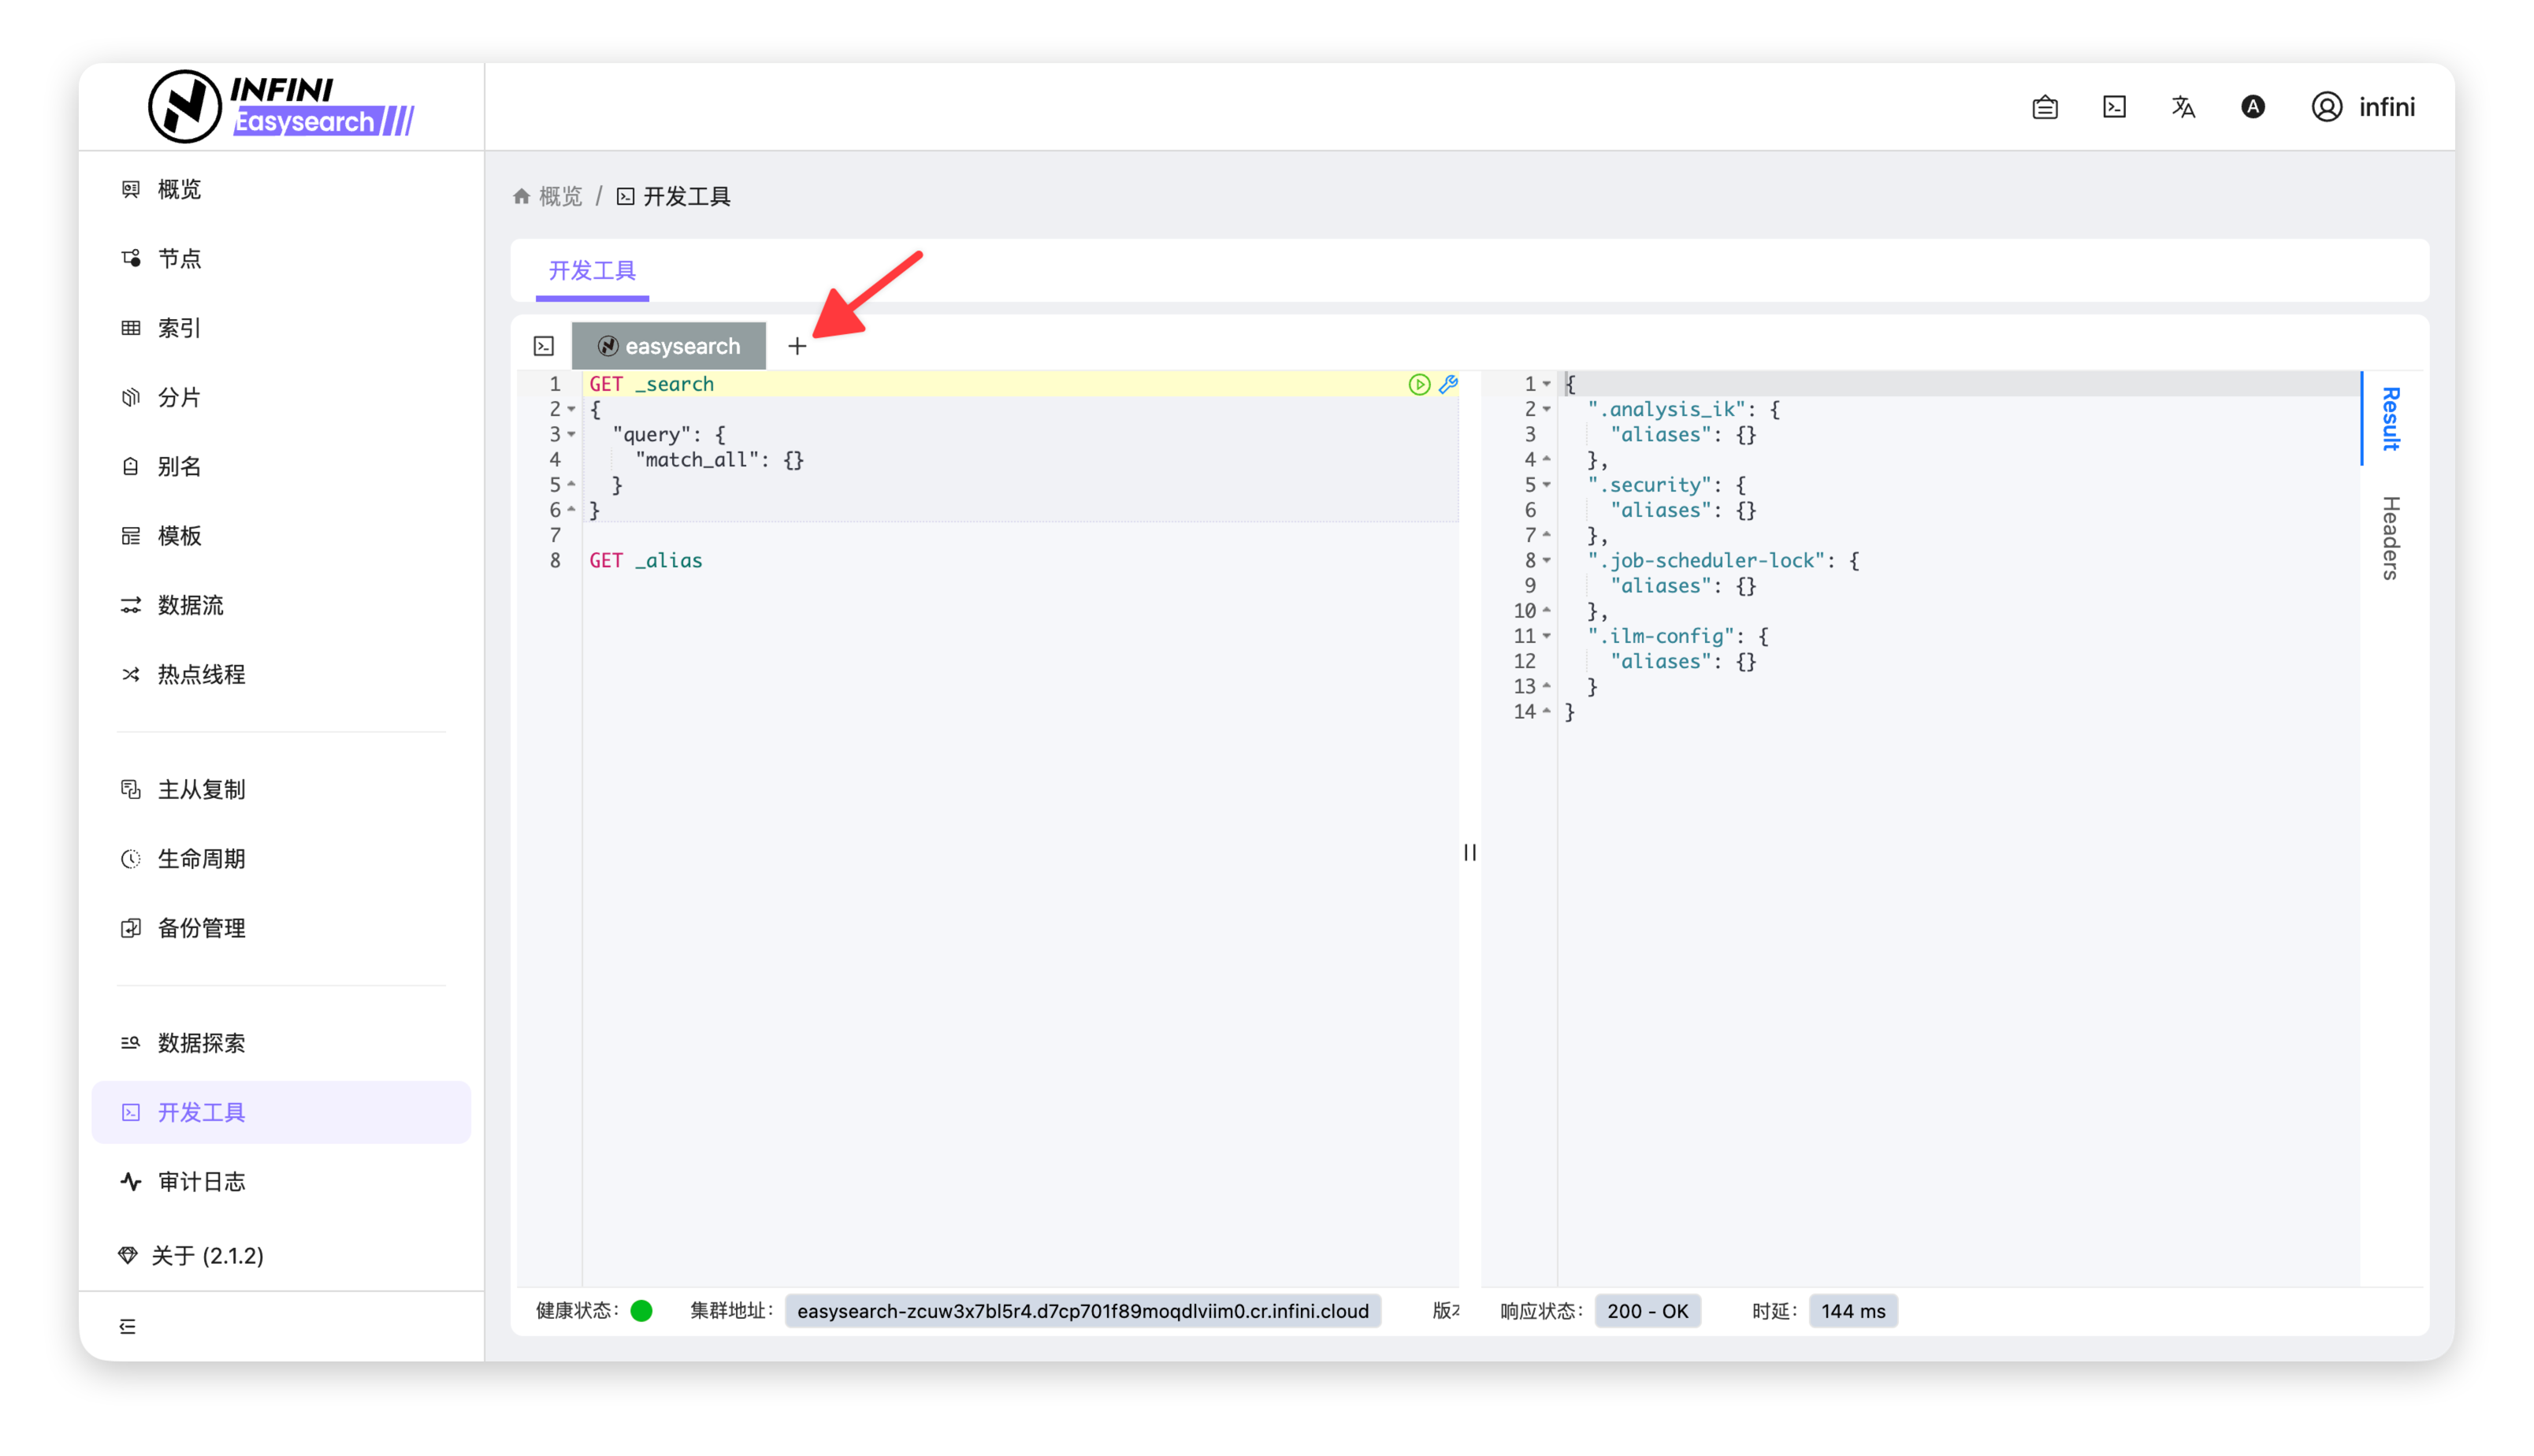Open the language translate icon in header
Screen dimensions: 2534x1456
(2183, 107)
